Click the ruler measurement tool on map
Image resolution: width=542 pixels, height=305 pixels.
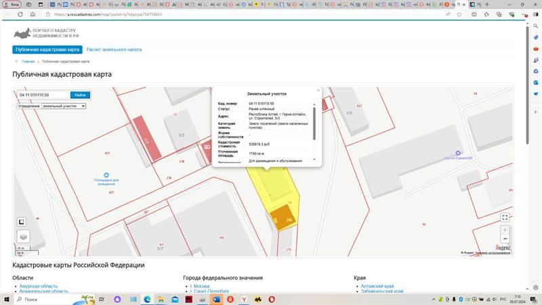click(x=22, y=222)
